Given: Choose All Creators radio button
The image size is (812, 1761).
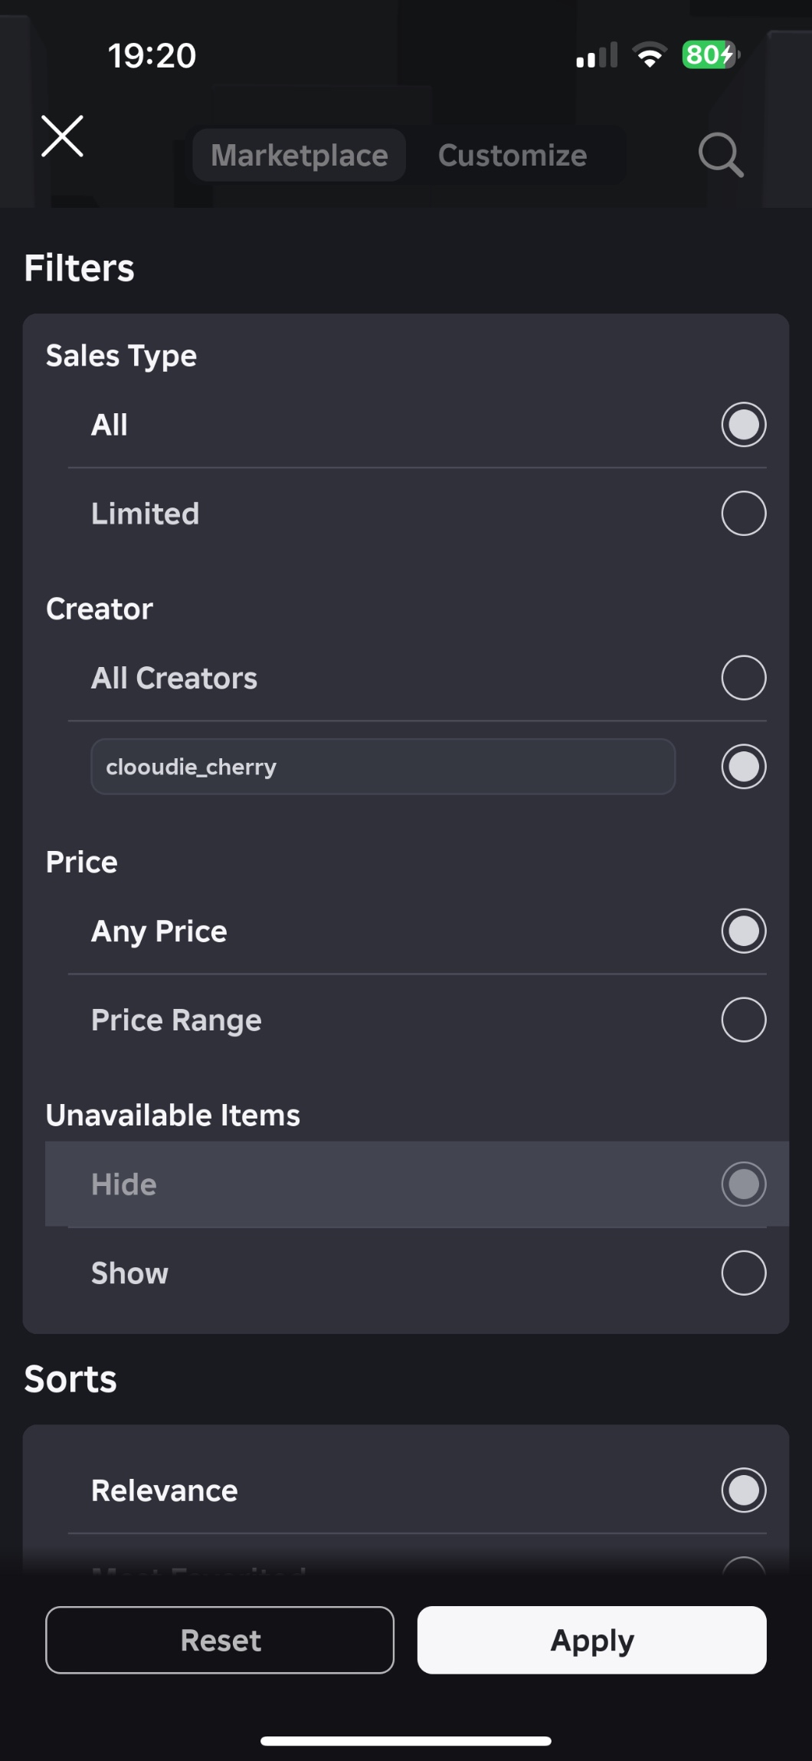Looking at the screenshot, I should (743, 678).
